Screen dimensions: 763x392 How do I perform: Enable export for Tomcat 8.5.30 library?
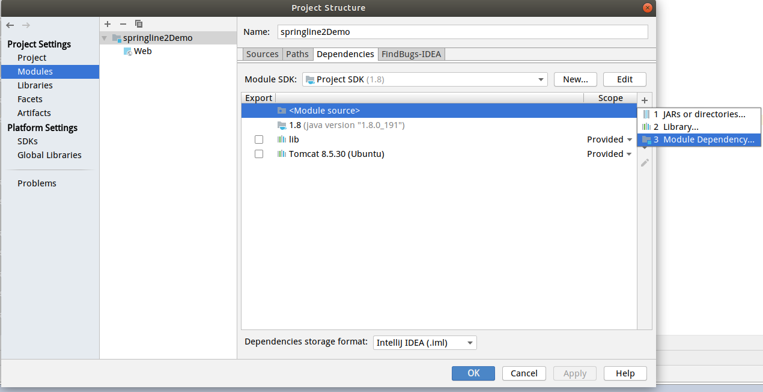tap(259, 154)
